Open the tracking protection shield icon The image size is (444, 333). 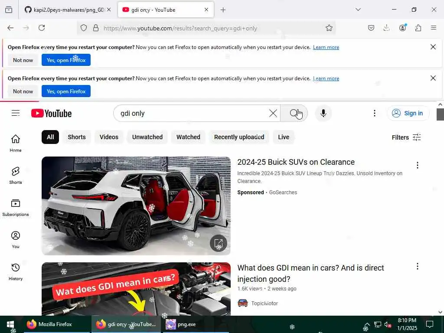(x=84, y=28)
